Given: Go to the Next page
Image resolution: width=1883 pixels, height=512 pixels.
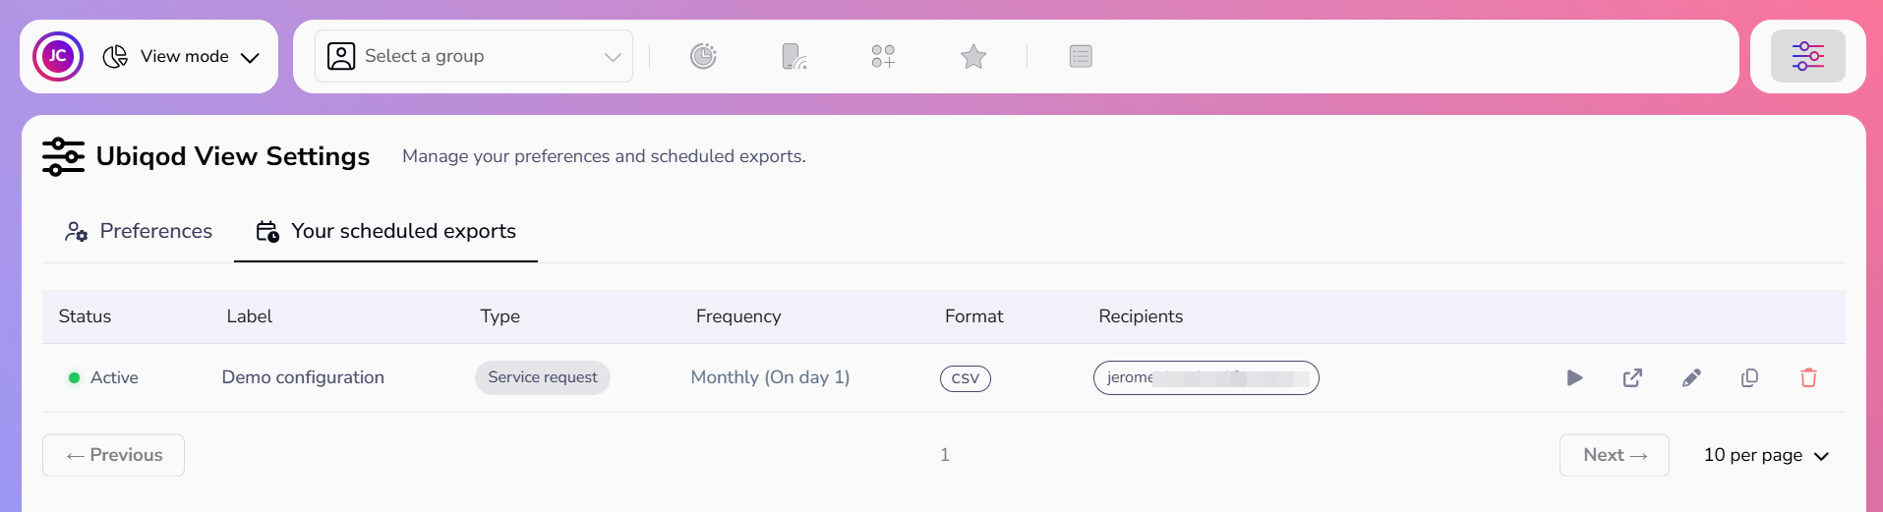Looking at the screenshot, I should [1614, 455].
